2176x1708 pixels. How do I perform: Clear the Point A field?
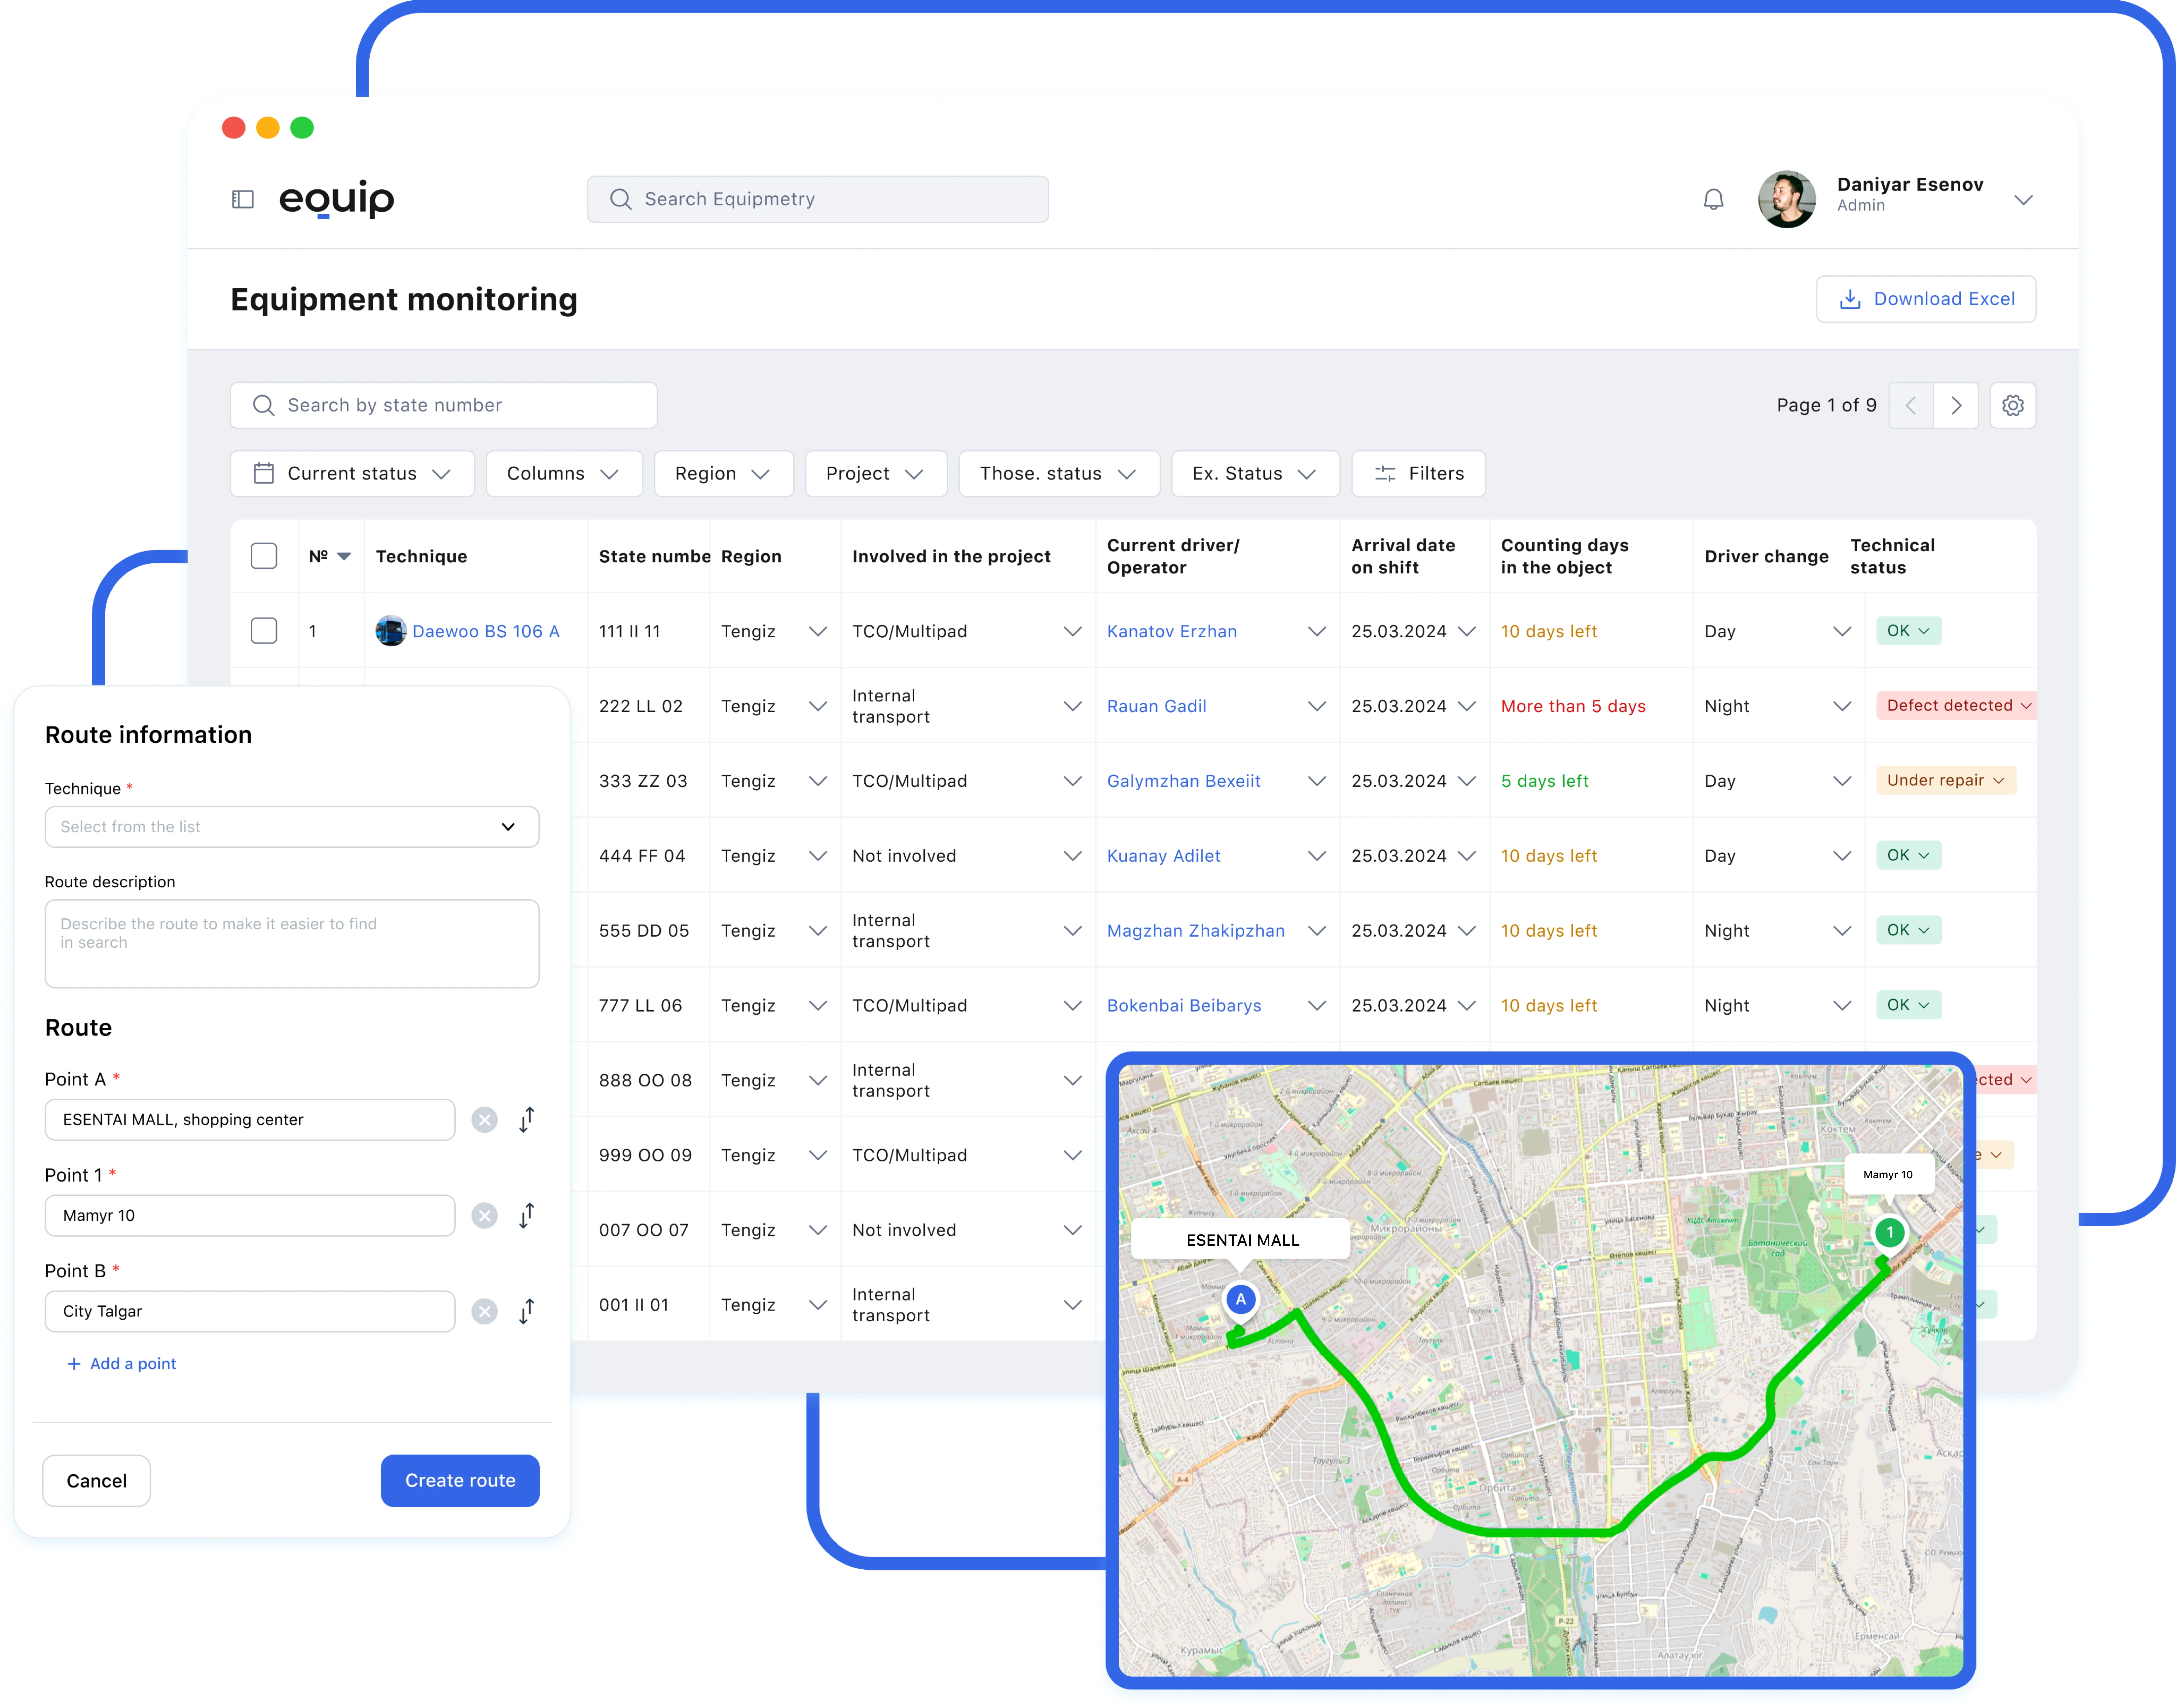pyautogui.click(x=484, y=1120)
